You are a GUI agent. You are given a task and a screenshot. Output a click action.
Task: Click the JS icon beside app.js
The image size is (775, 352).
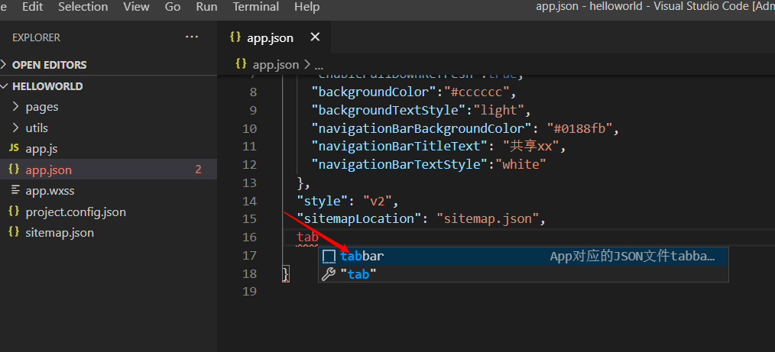[x=15, y=149]
